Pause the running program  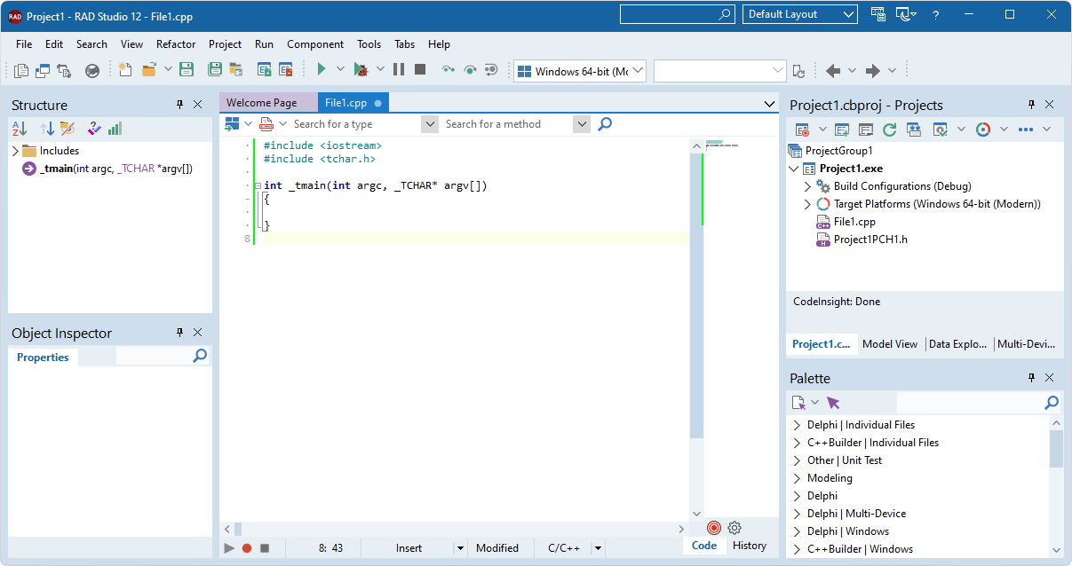399,68
